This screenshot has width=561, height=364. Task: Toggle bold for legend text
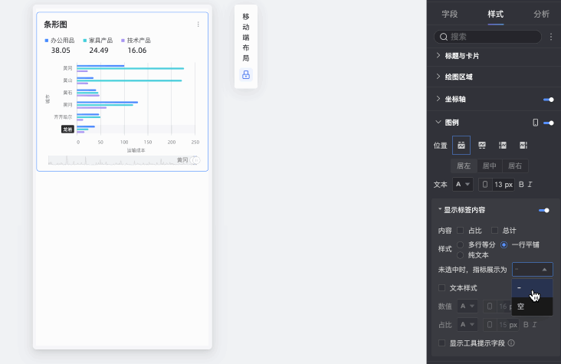[521, 185]
